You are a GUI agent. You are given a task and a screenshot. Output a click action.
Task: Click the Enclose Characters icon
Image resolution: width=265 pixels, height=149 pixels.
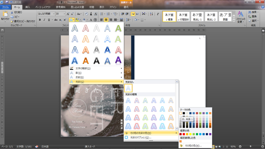[x=95, y=20]
